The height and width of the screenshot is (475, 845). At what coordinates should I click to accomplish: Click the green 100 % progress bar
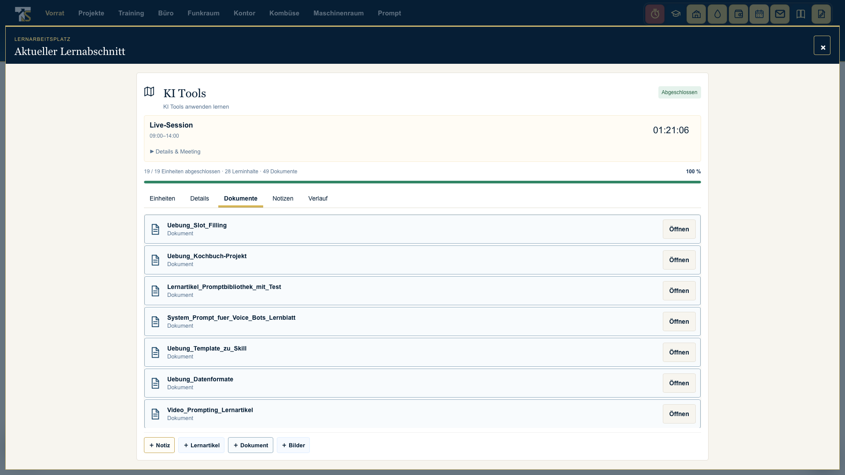422,182
